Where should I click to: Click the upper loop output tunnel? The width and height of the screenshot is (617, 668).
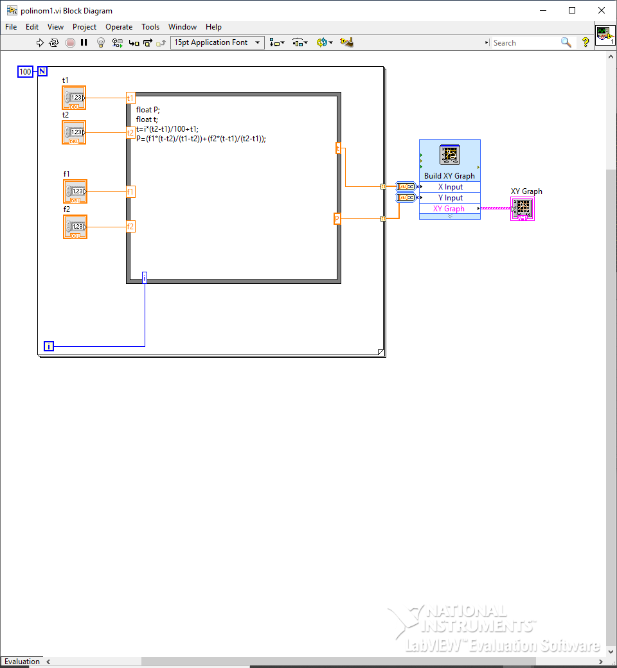(383, 187)
